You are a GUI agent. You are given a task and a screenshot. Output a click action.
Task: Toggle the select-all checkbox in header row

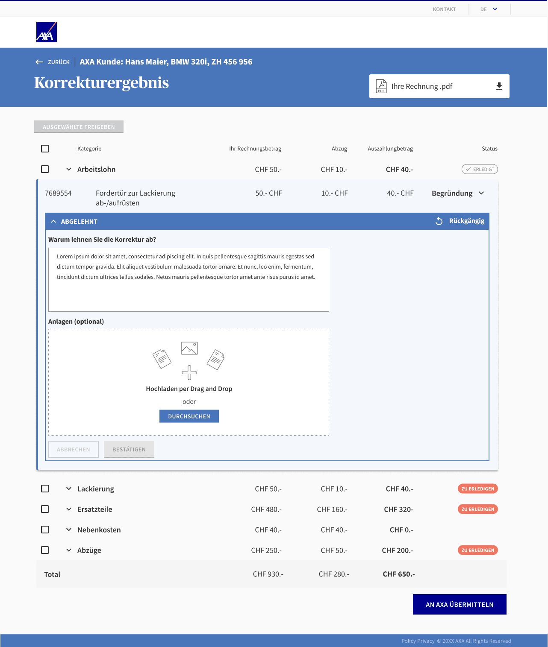tap(45, 149)
